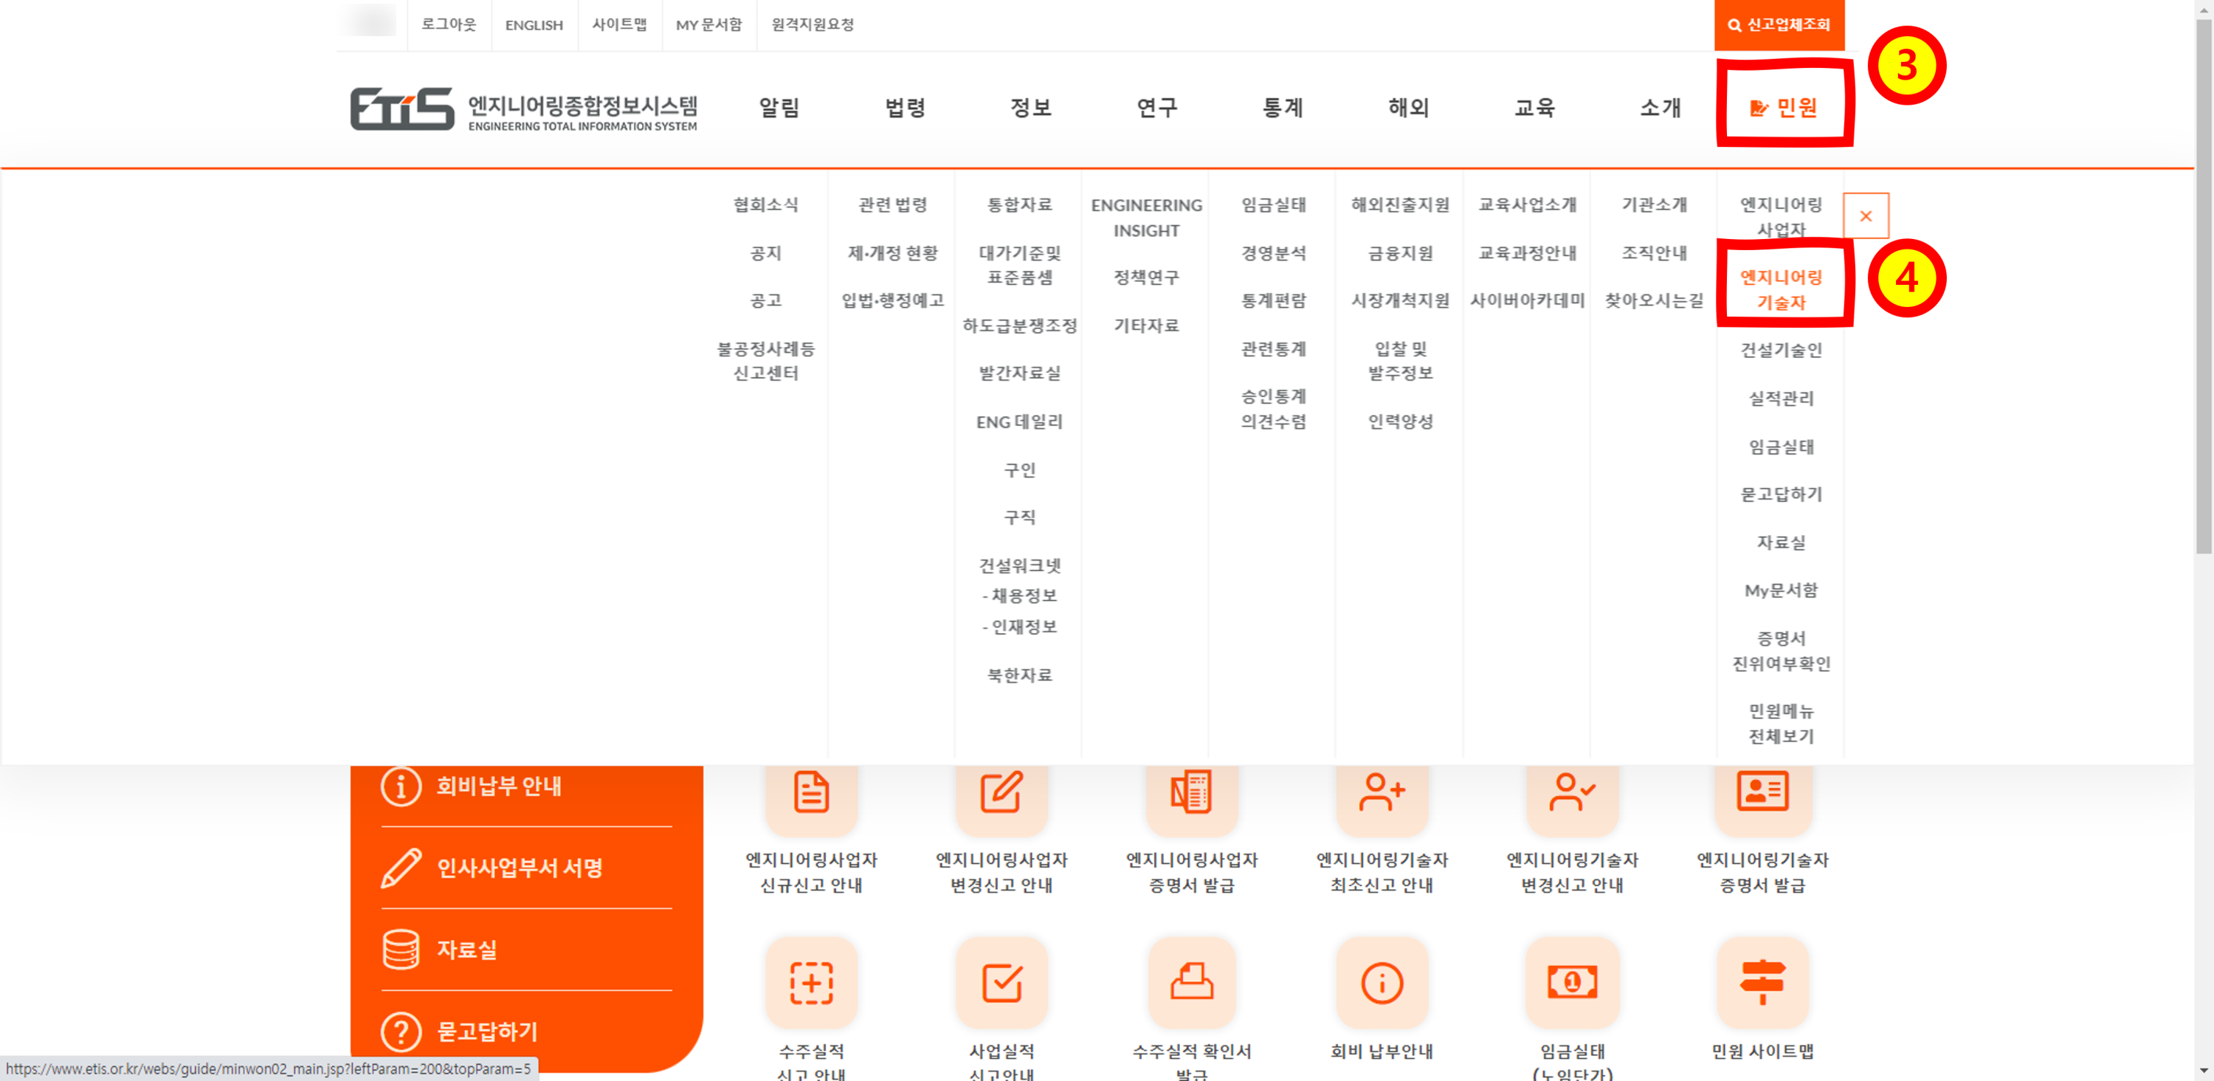
Task: Open 수주실적 확인서 발급 printer icon
Action: [1191, 981]
